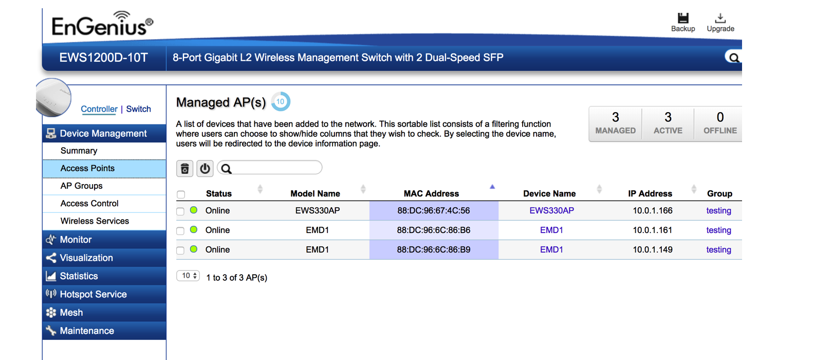Open the EWS330AP device name link
Viewport: 814px width, 360px height.
click(552, 210)
